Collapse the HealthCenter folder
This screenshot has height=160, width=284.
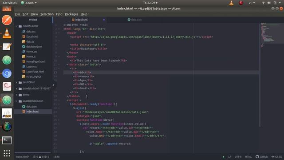click(16, 26)
